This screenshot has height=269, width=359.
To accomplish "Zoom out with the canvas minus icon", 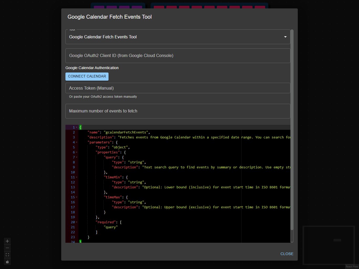I will click(x=7, y=248).
